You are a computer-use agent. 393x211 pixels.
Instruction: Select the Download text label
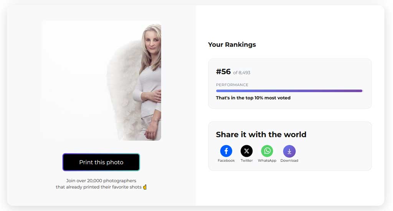(289, 161)
